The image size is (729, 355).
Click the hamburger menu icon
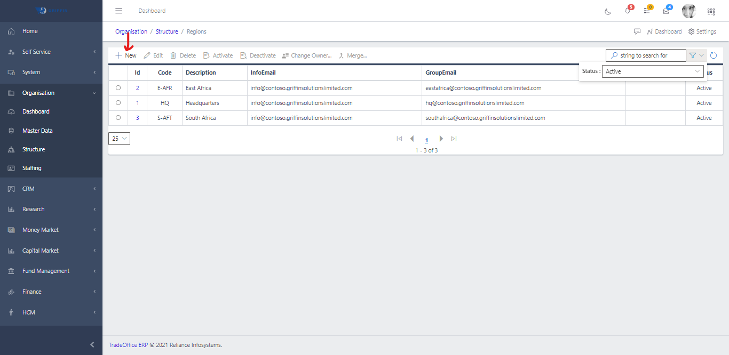tap(119, 11)
